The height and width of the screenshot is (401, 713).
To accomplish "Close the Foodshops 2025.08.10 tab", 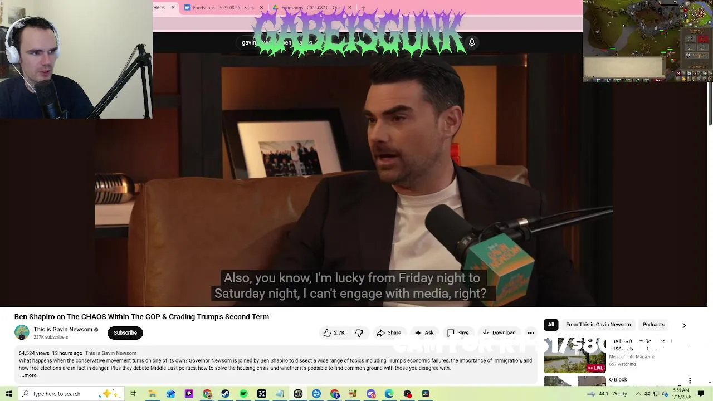I will [349, 7].
